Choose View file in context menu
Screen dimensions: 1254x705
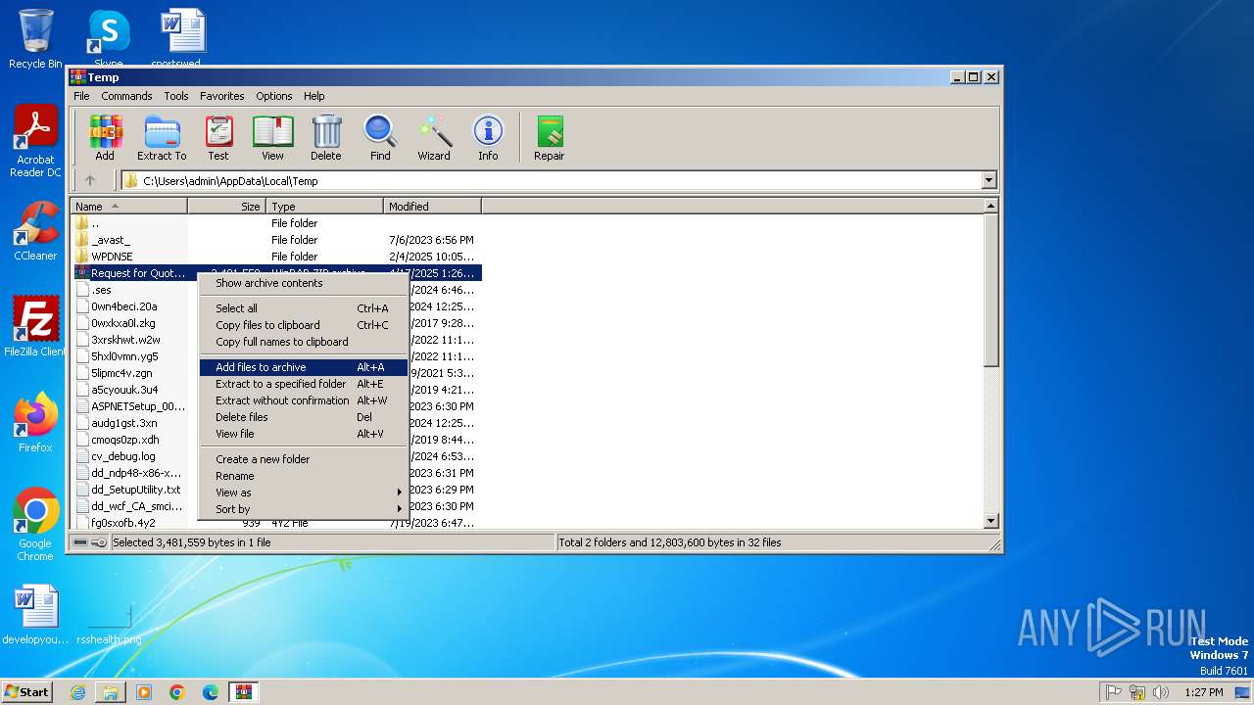coord(304,434)
